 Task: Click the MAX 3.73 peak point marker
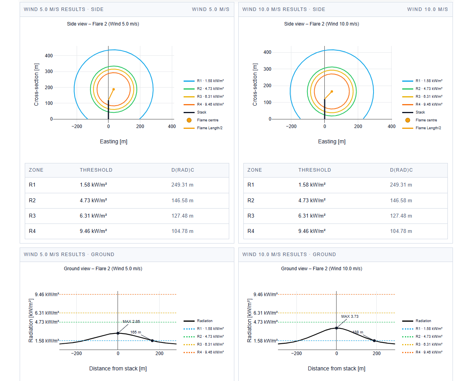tap(337, 328)
